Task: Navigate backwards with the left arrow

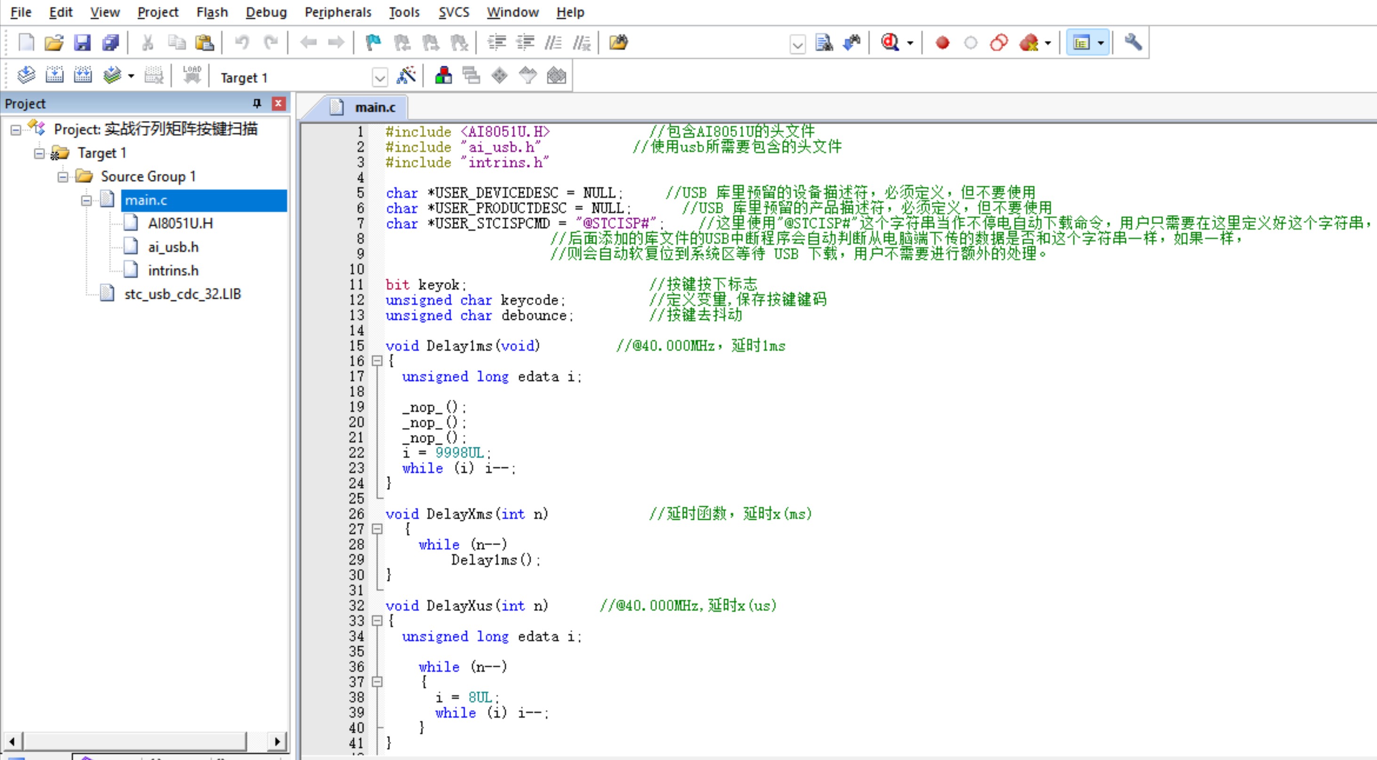Action: click(x=308, y=42)
